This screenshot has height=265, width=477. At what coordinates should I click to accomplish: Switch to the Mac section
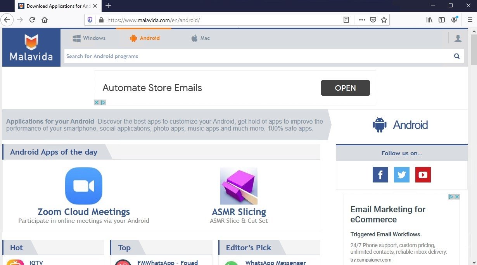[x=200, y=38]
